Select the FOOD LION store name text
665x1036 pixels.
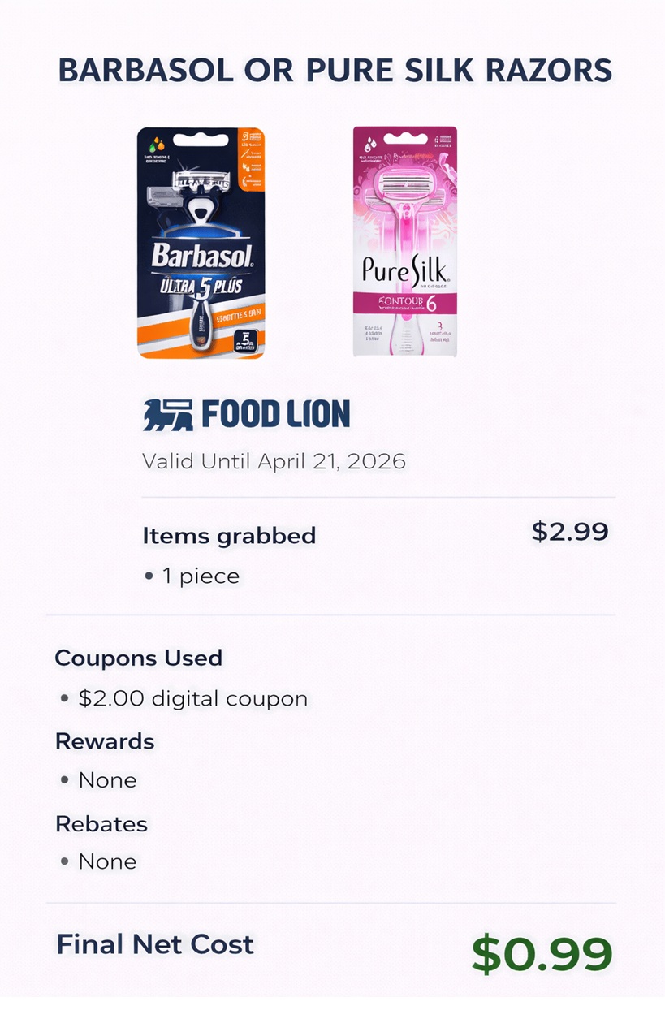click(276, 415)
